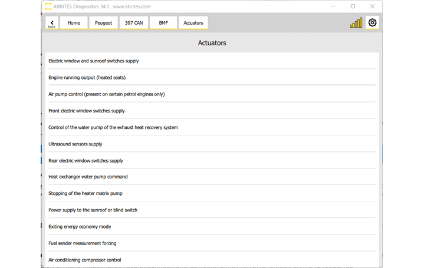Open settings gear icon
The width and height of the screenshot is (424, 268).
[x=372, y=23]
